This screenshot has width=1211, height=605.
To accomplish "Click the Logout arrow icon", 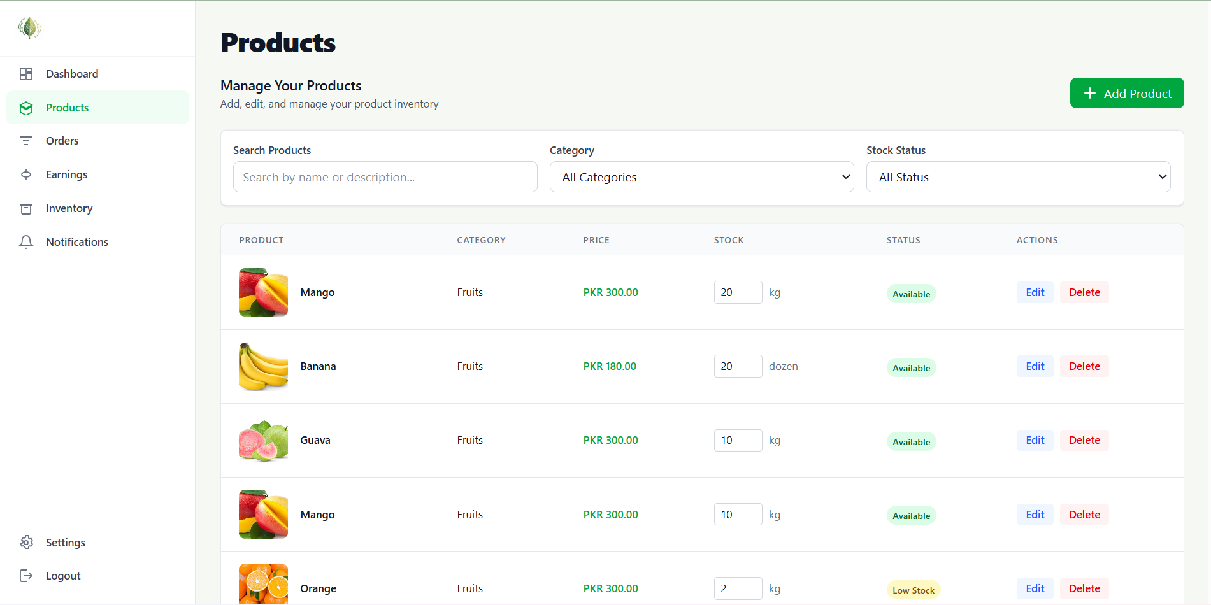I will click(26, 576).
